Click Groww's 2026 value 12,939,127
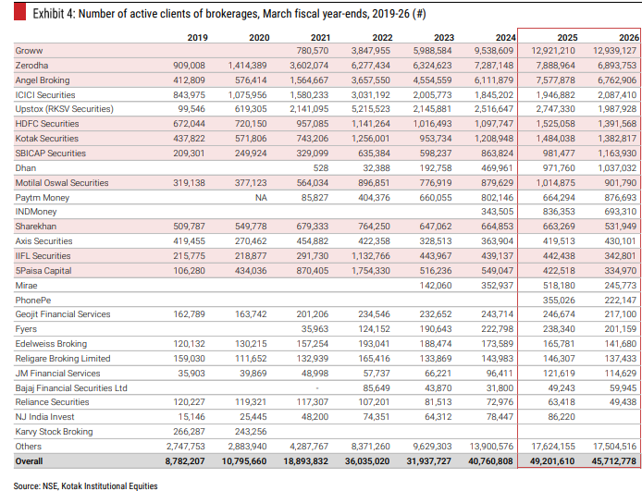Image resolution: width=642 pixels, height=491 pixels. [x=610, y=50]
